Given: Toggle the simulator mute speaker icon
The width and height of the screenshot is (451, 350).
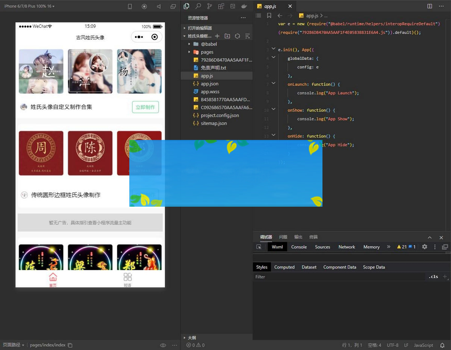Looking at the screenshot, I should tap(159, 6).
